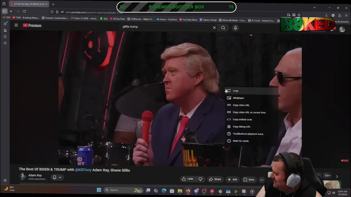Open the extensions puzzle menu
The image size is (351, 197).
coord(340,15)
